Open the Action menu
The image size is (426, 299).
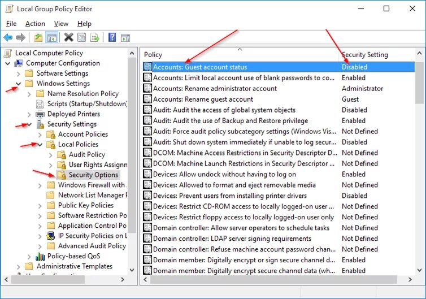pos(35,24)
